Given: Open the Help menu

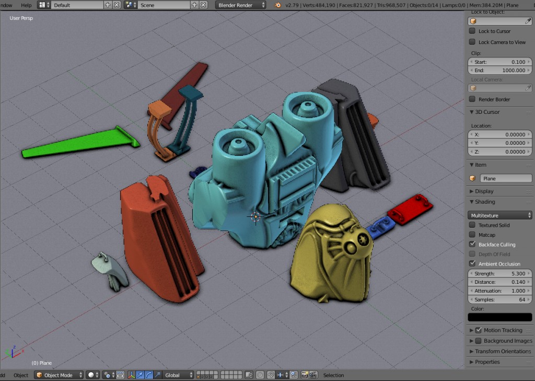Looking at the screenshot, I should [26, 4].
